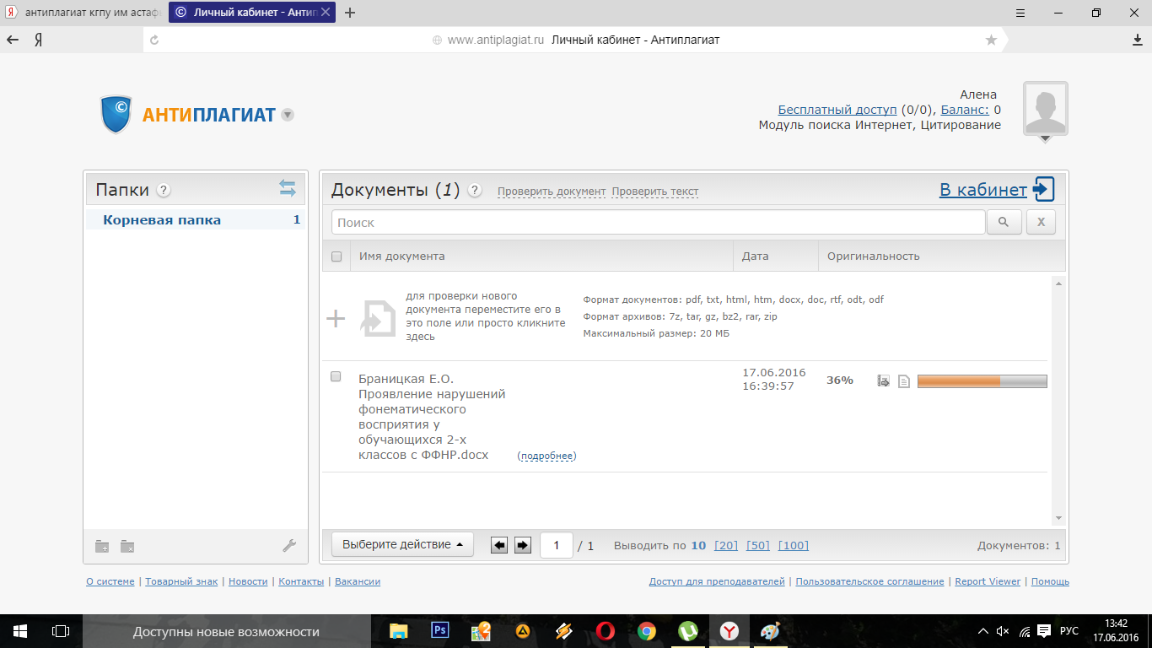
Task: Switch to the антиплагиат кгпу browser tab
Action: click(x=84, y=13)
